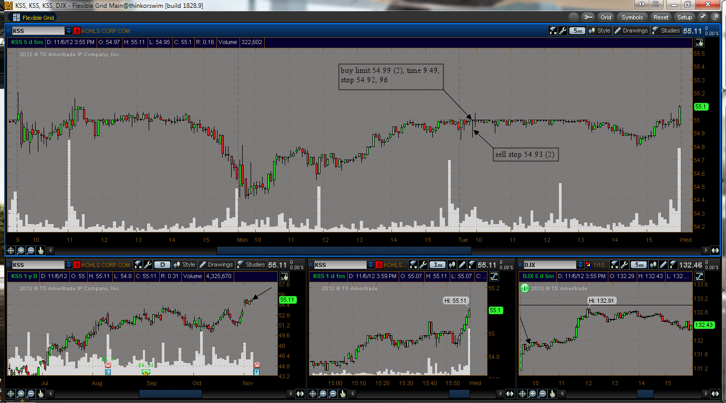Open the Grid menu button
The image size is (726, 403).
tap(606, 17)
